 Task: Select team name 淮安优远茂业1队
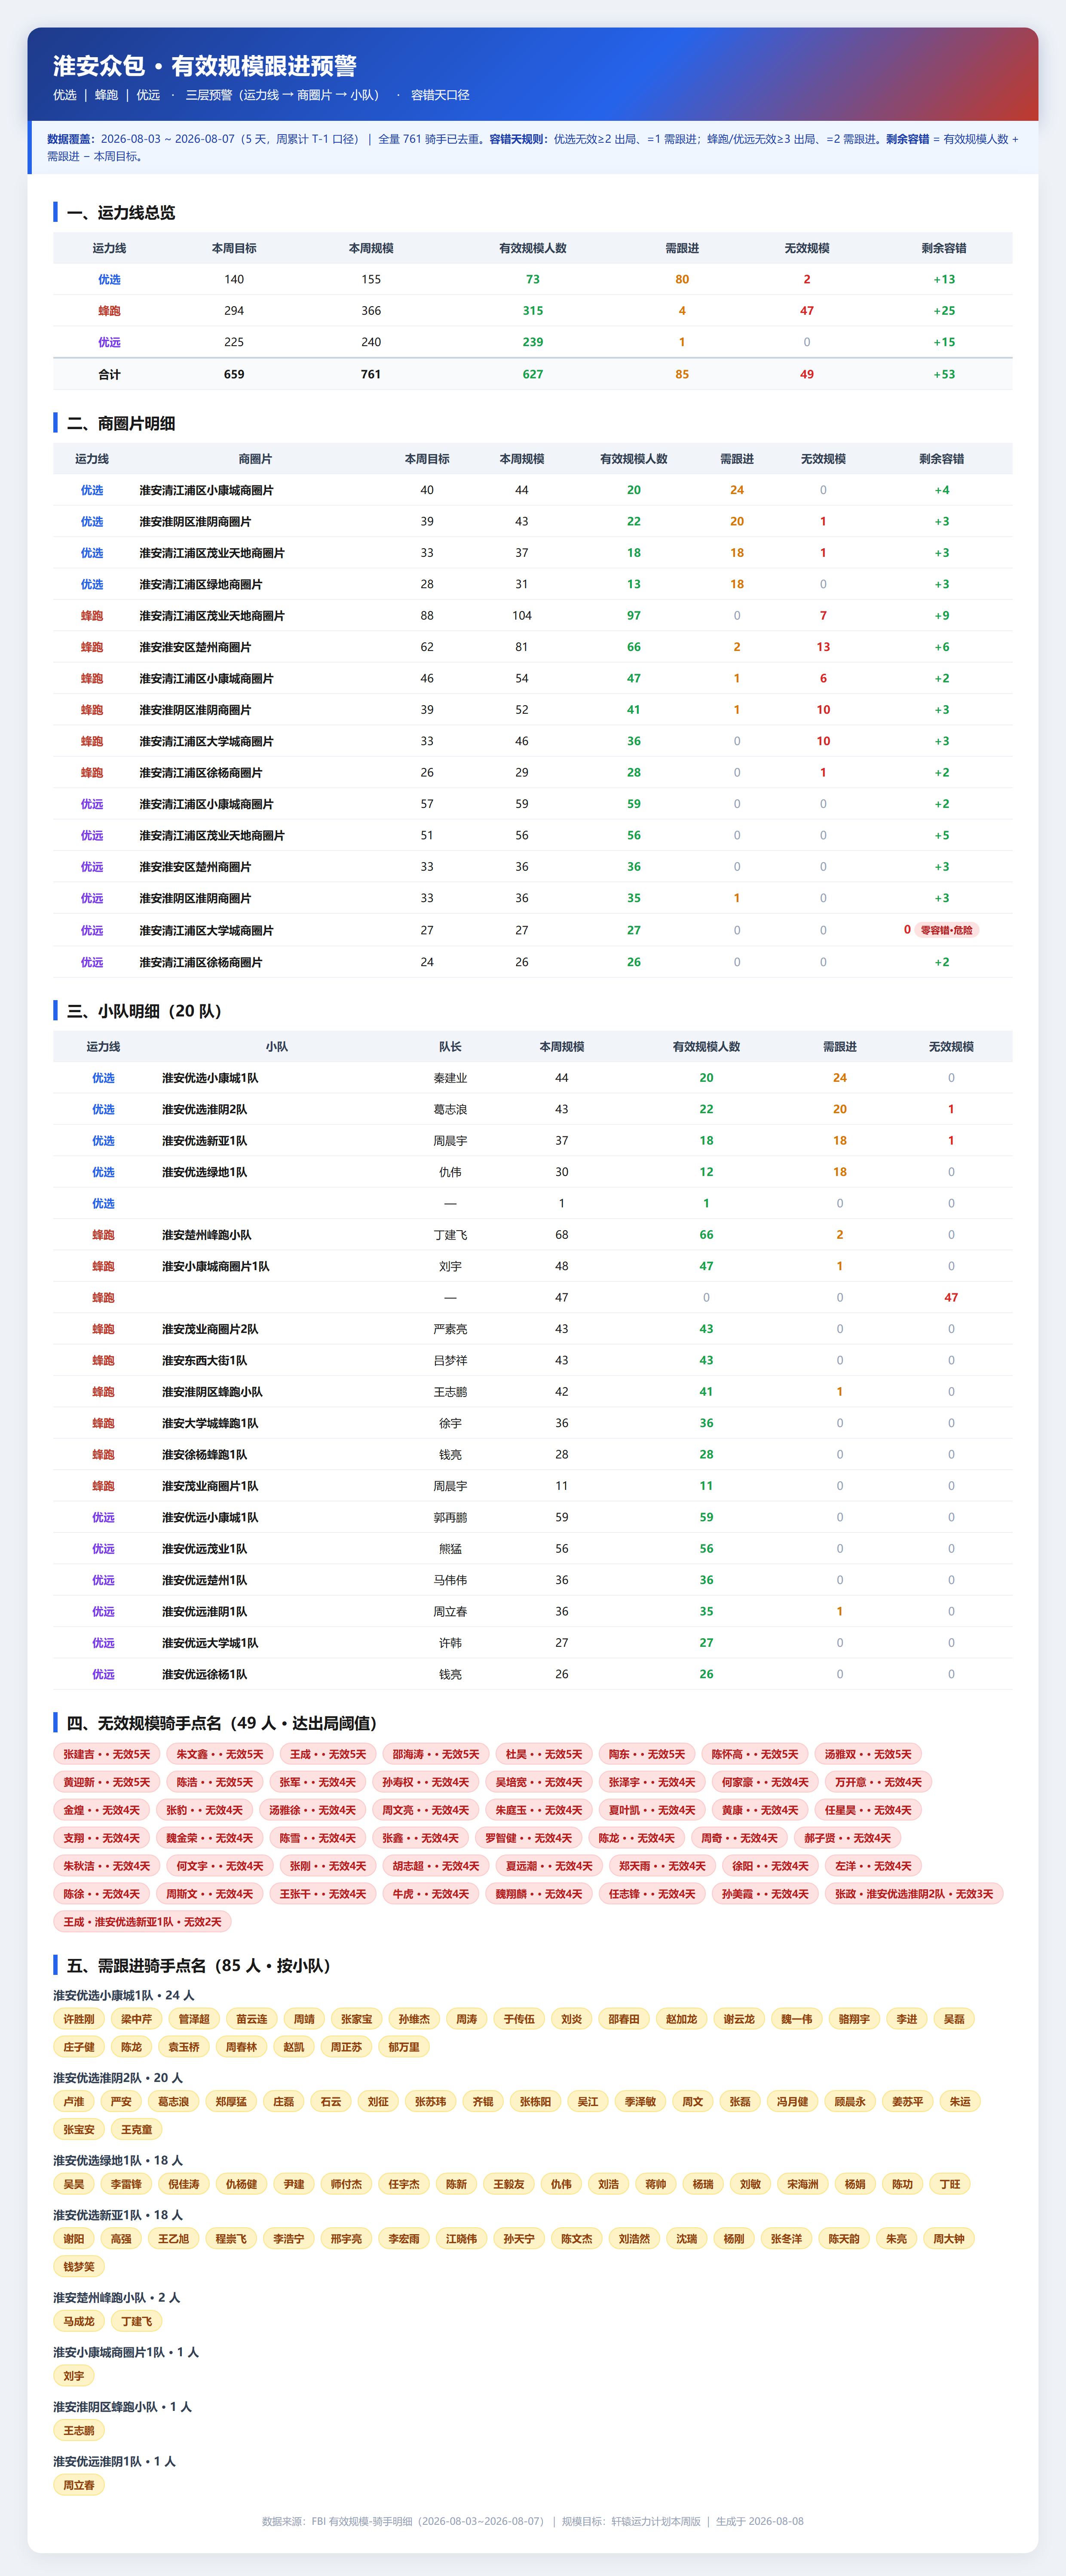pyautogui.click(x=204, y=1549)
